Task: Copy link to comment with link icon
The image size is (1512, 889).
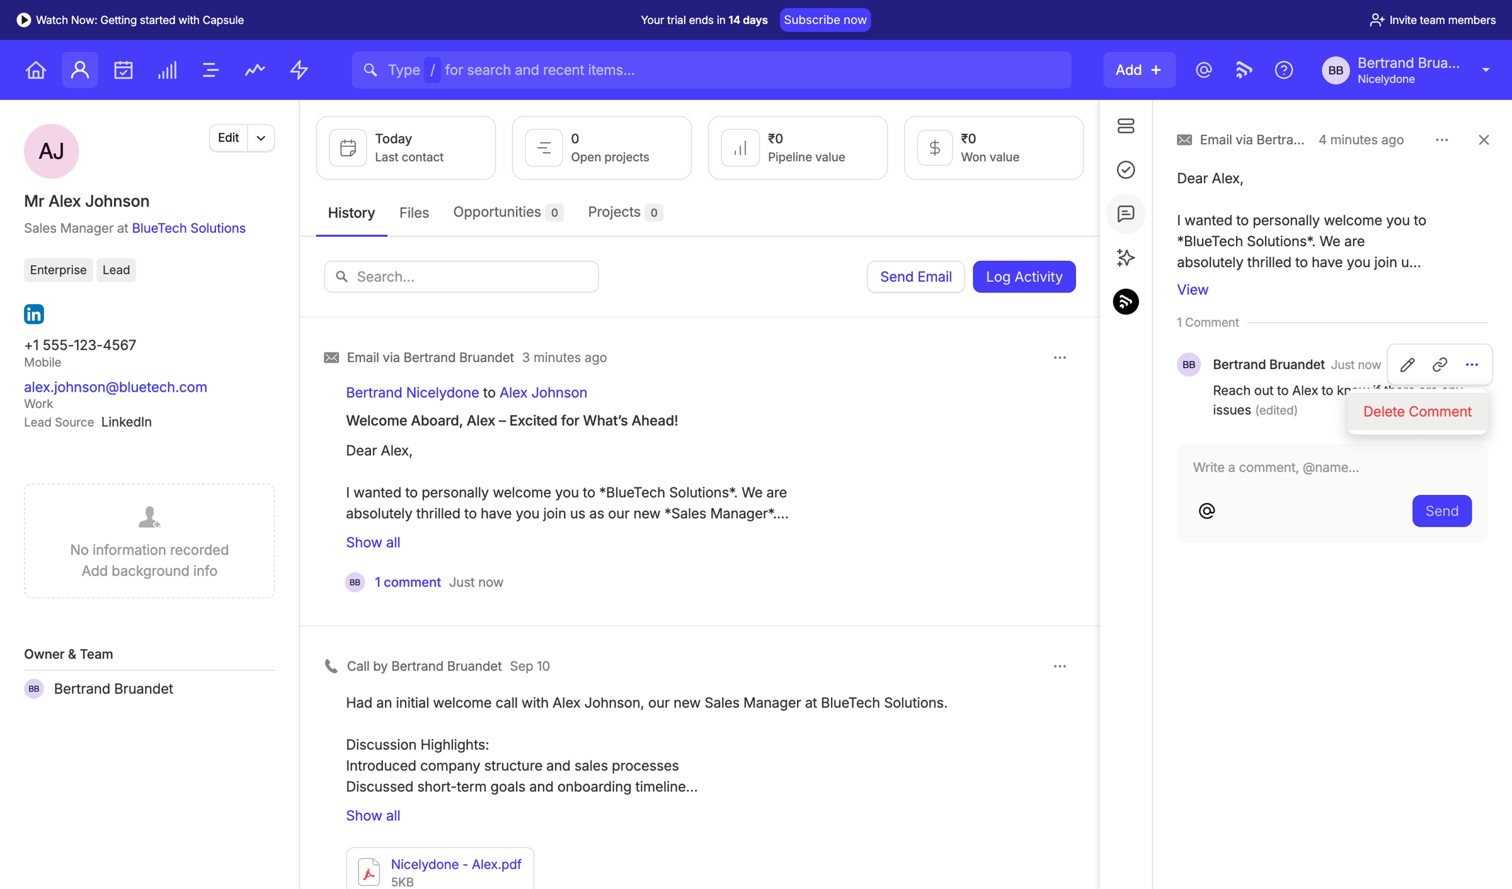Action: [x=1440, y=365]
